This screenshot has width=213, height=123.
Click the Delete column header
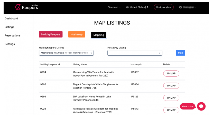pos(166,65)
